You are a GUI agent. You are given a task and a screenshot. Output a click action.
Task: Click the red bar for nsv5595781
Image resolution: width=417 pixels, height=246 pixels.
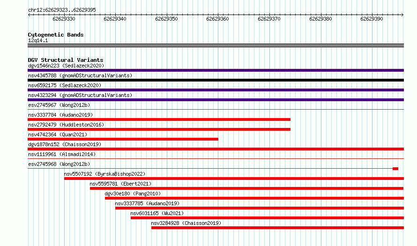tap(247, 188)
